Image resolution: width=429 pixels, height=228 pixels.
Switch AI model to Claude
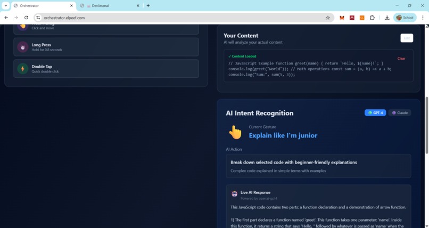tap(400, 113)
